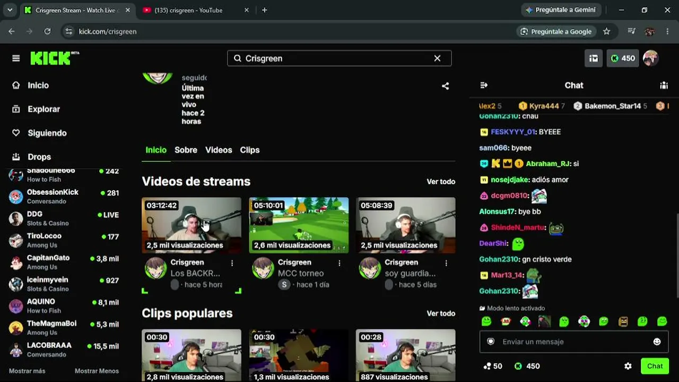
Task: Click the Kyra444 gifter leaderboard entry
Action: pyautogui.click(x=542, y=106)
